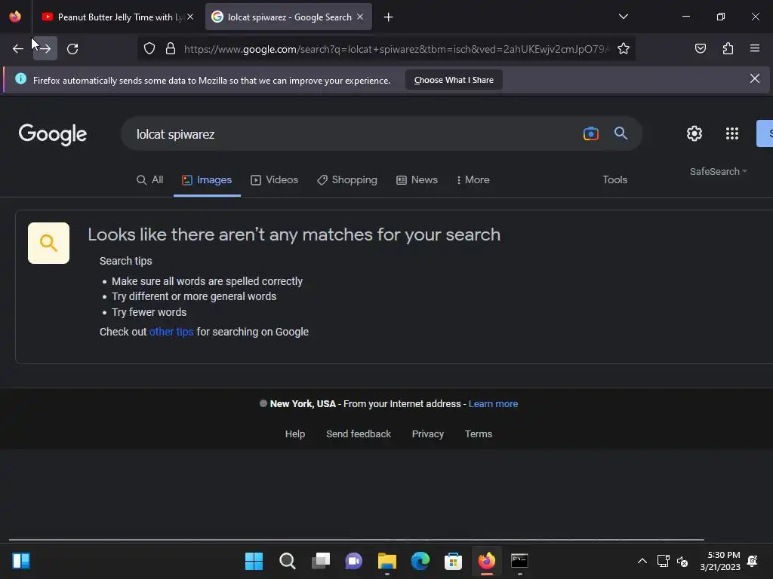
Task: Open clock and date 5:30 PM
Action: [x=719, y=561]
